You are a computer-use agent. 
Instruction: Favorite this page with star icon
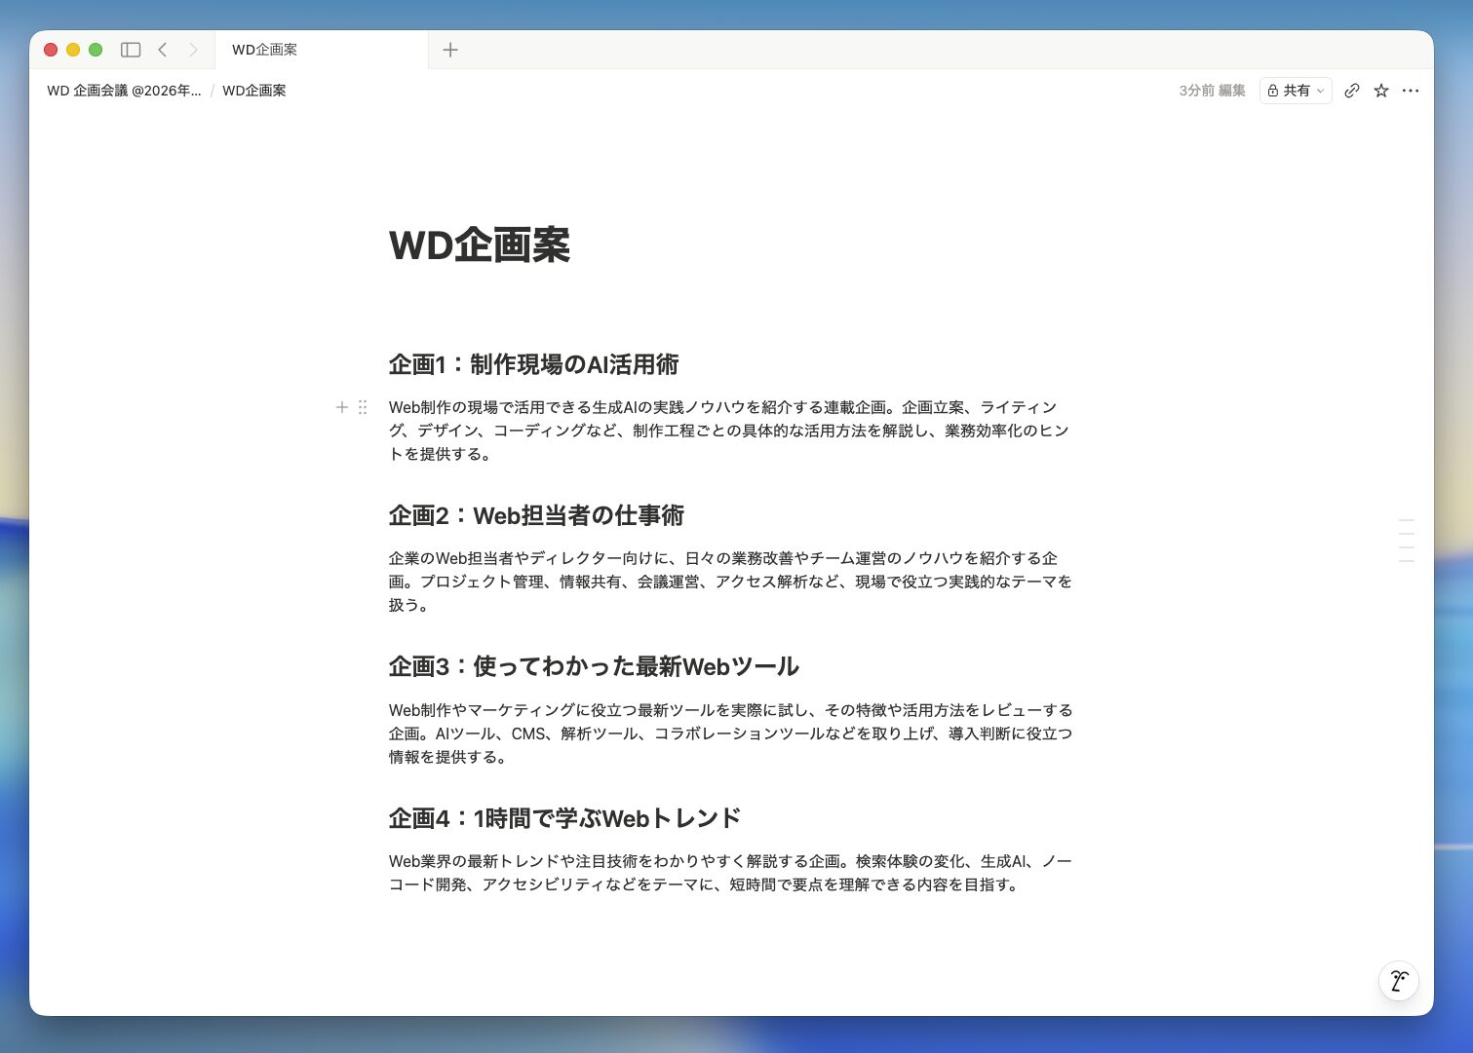[1381, 91]
